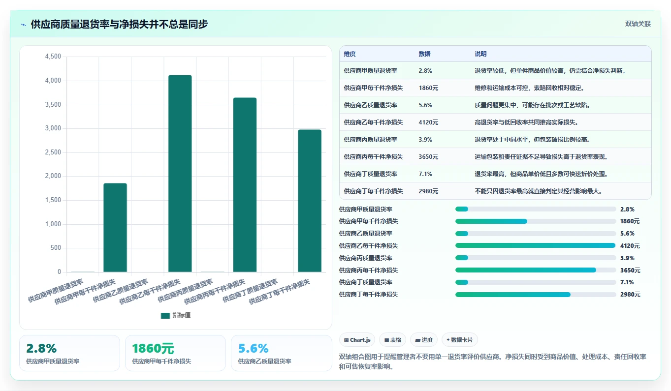The image size is (671, 391).
Task: Click table row label 供应商乙质量退货率
Action: 371,105
